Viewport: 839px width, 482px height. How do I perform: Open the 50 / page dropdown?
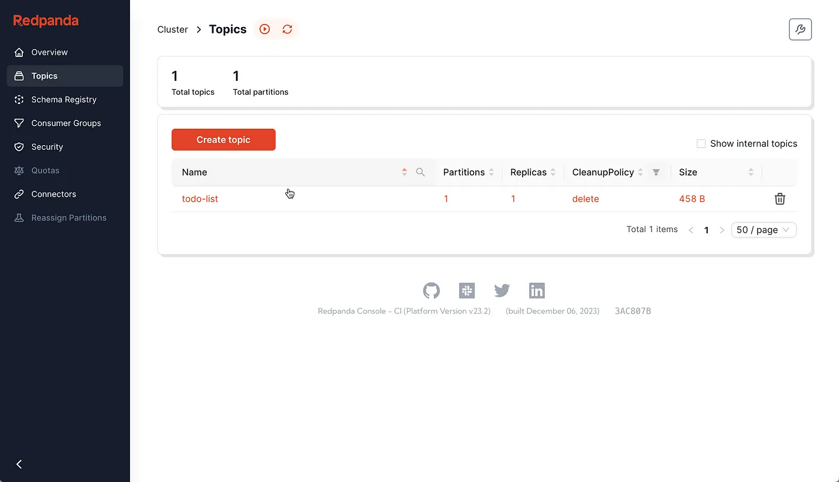pyautogui.click(x=763, y=230)
